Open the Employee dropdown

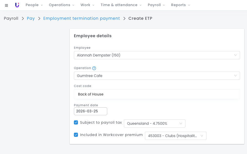(x=157, y=55)
